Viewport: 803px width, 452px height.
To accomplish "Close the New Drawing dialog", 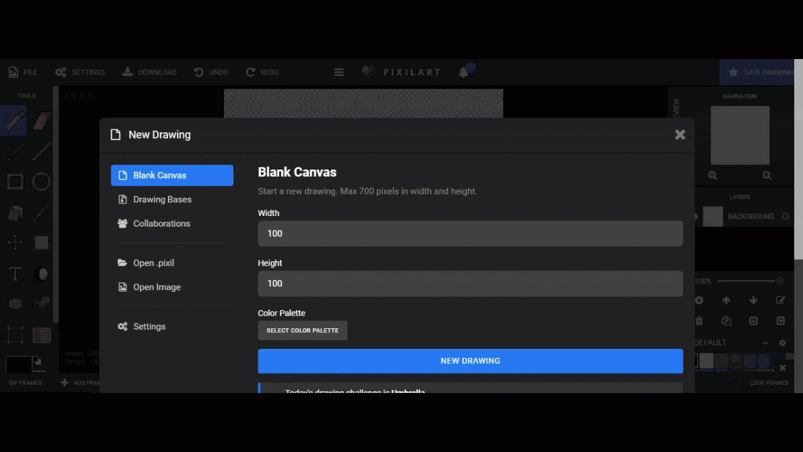I will click(x=680, y=134).
